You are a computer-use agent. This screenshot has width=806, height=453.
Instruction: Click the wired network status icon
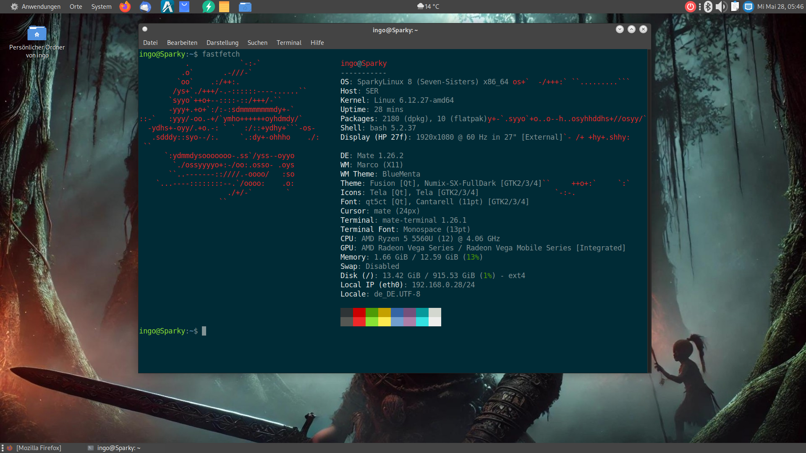748,7
